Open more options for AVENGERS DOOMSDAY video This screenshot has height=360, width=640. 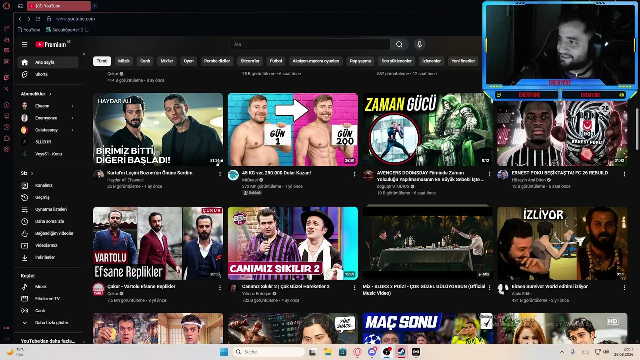pos(489,174)
